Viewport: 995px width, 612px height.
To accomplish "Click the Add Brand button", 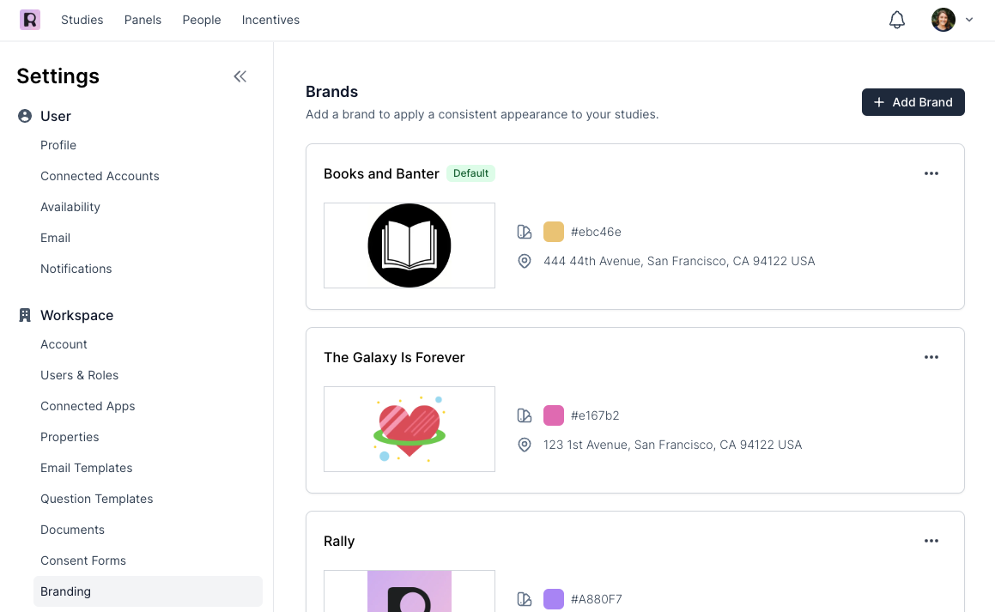I will pos(913,102).
